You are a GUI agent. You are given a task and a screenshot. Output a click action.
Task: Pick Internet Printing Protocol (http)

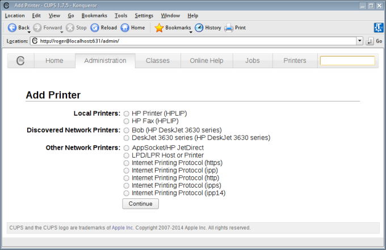click(126, 178)
